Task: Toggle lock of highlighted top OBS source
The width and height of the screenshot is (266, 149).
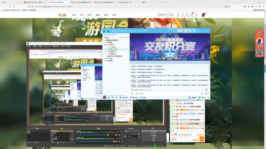Action: (x=72, y=131)
